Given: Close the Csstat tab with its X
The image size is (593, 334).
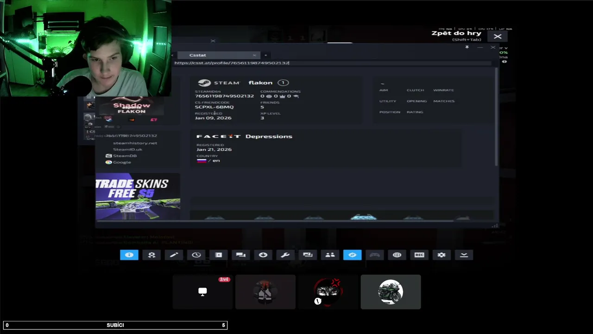Looking at the screenshot, I should 254,55.
